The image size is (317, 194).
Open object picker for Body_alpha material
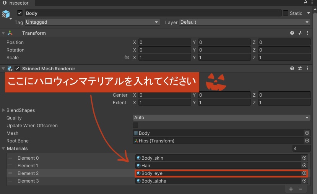point(304,181)
